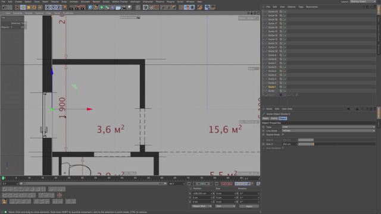Viewport: 381px width, 214px height.
Task: Select Guide.3 in the Object Manager
Action: tap(272, 79)
